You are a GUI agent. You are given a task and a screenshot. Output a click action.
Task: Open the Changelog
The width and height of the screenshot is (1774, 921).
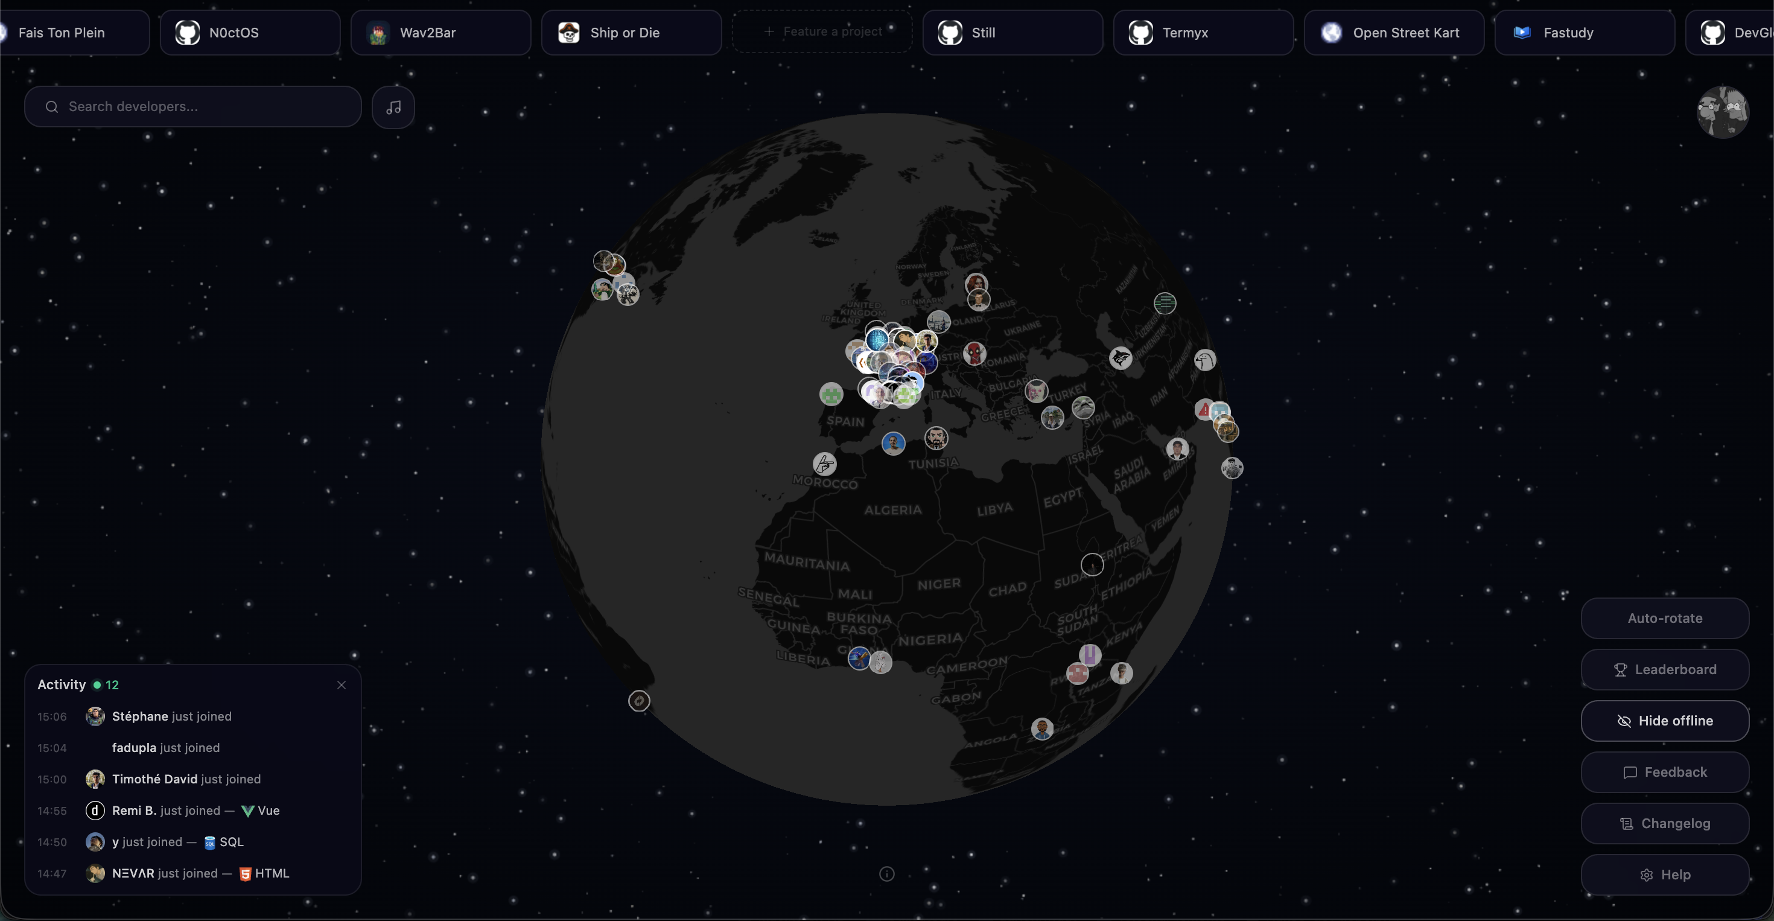pos(1665,824)
